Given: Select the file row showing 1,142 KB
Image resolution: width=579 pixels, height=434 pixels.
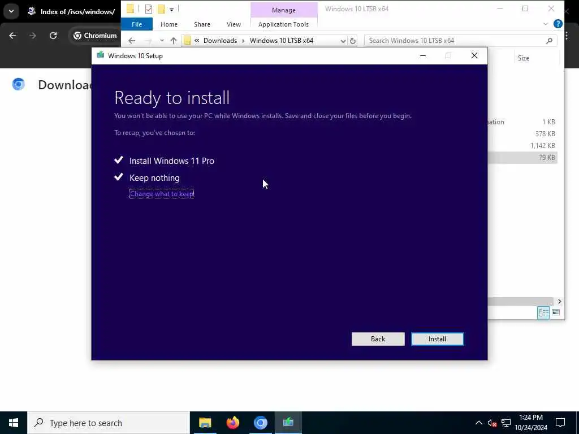Looking at the screenshot, I should 522,146.
